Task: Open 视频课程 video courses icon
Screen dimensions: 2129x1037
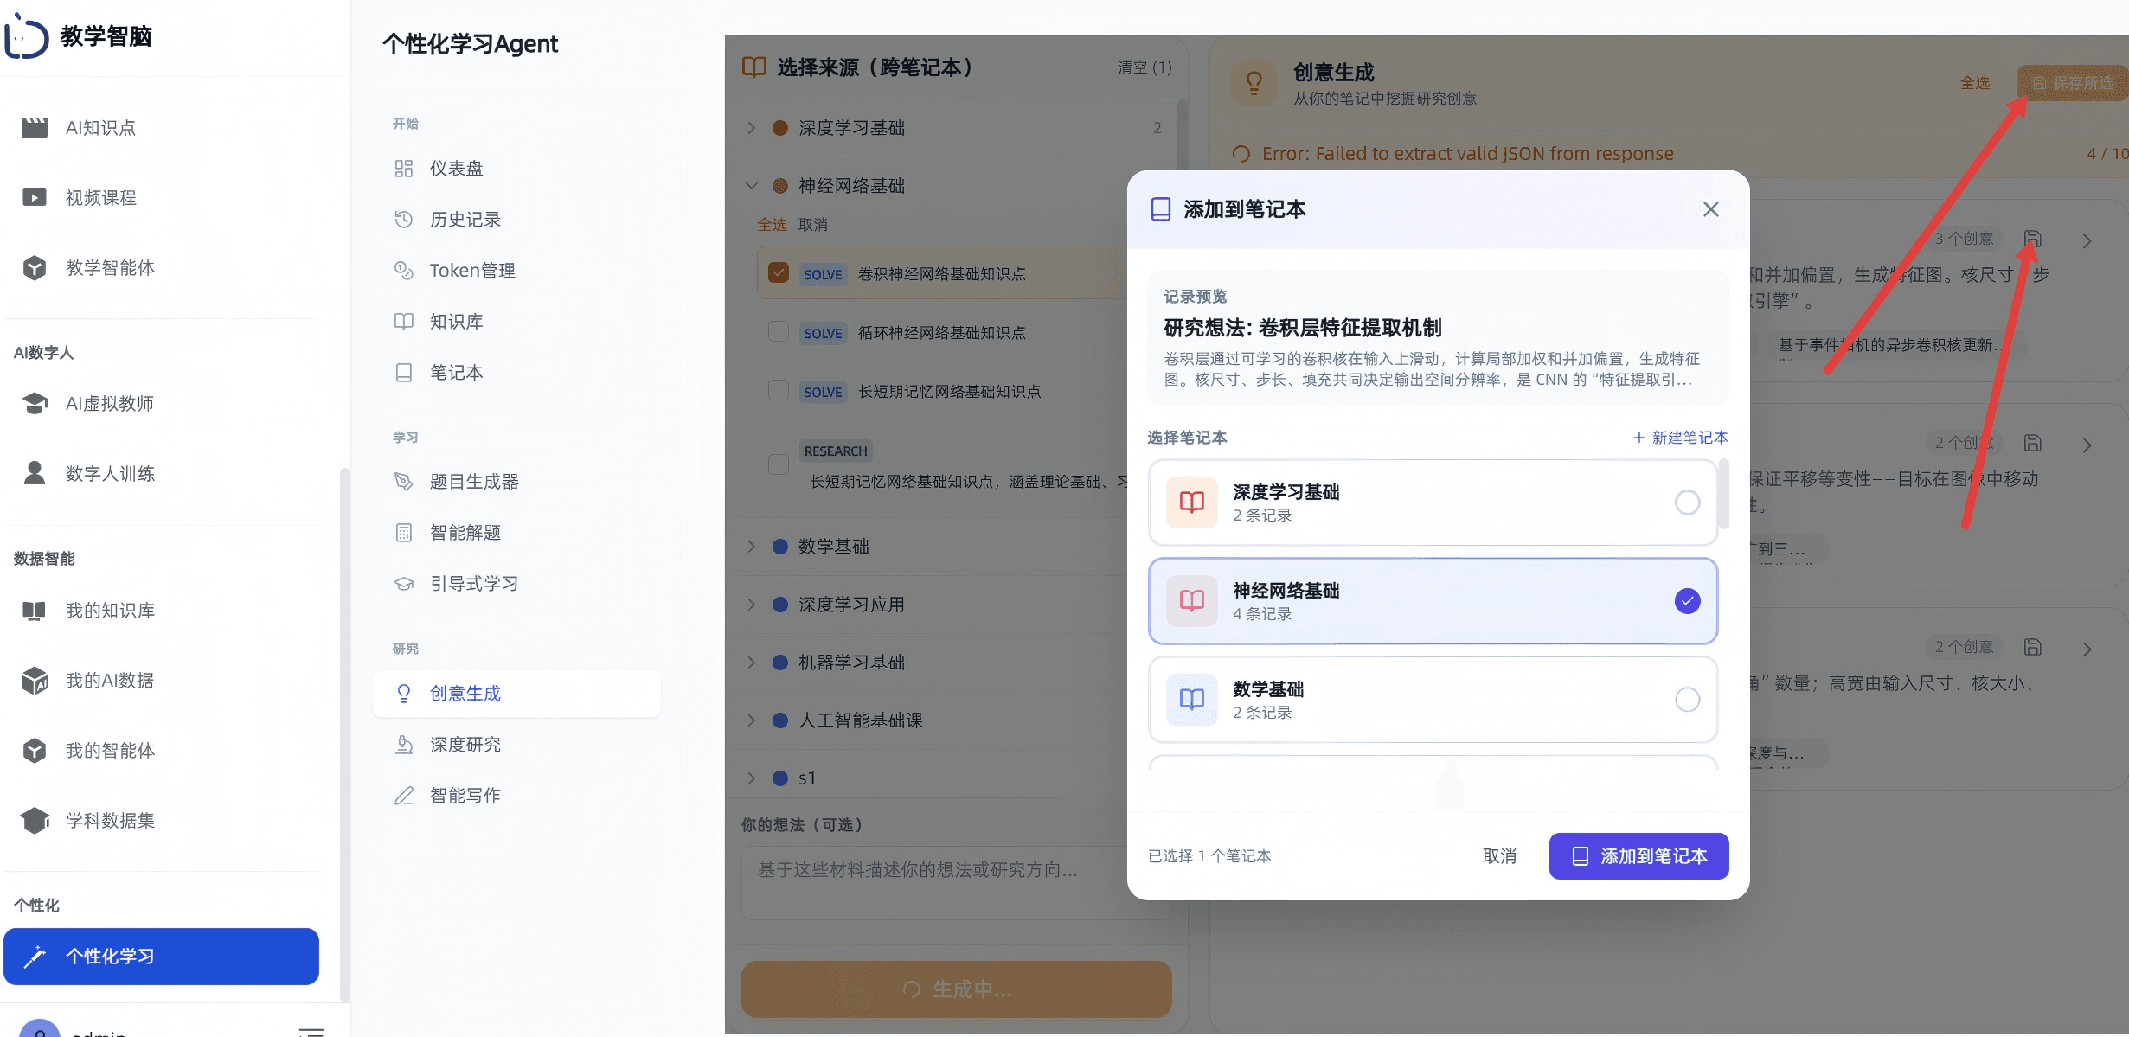Action: click(x=35, y=197)
